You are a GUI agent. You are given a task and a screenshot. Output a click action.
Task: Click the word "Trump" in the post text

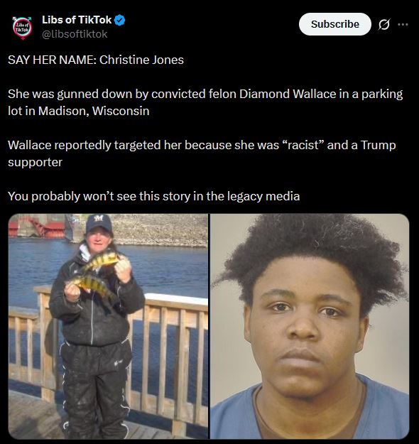click(378, 145)
